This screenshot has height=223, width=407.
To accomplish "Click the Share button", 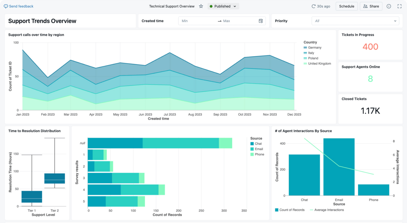I will (x=371, y=6).
